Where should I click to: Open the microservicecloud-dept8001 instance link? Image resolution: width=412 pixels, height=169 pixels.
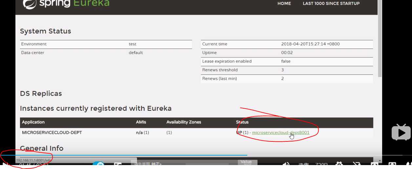click(280, 133)
